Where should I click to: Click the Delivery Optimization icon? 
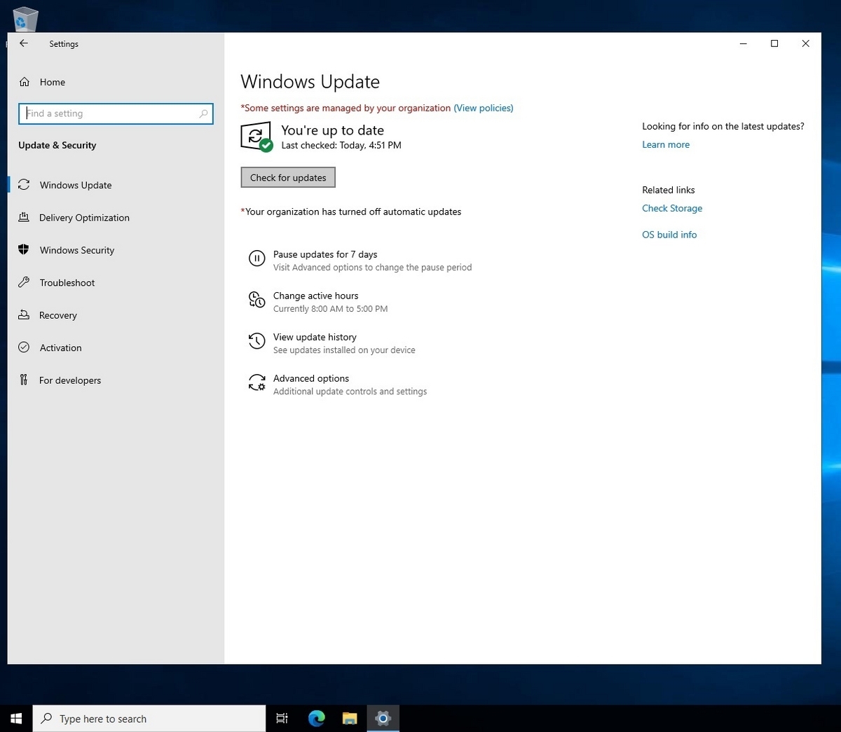point(24,217)
